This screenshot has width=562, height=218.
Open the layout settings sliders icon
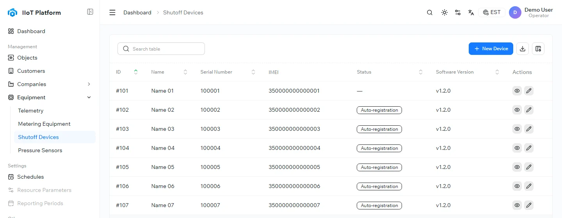[x=458, y=12]
